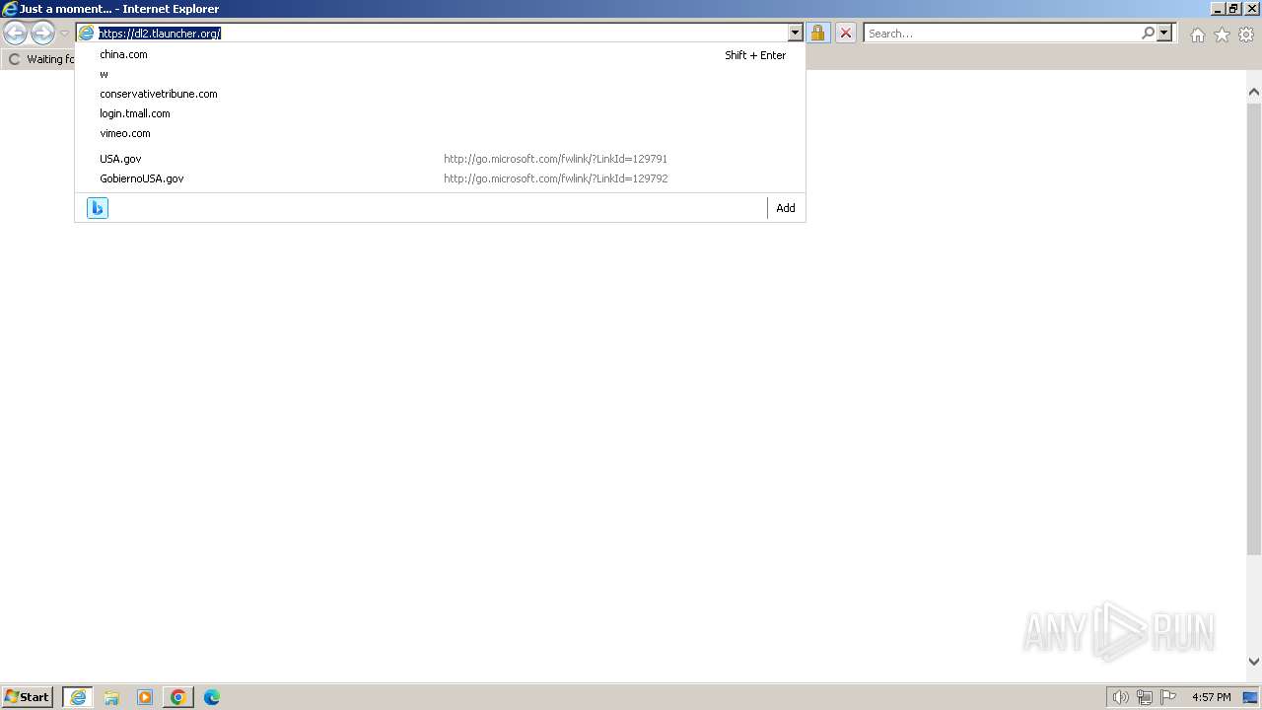
Task: Open File Explorer from taskbar
Action: (x=111, y=697)
